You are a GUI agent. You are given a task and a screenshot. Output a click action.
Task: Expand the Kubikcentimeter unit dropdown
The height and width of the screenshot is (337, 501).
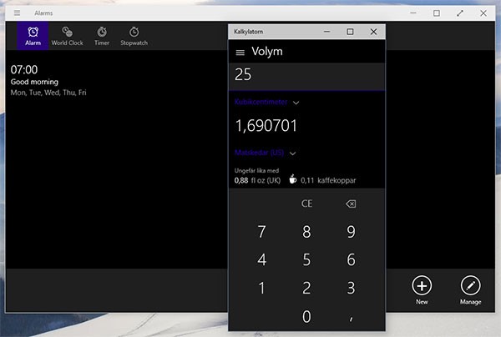point(266,103)
